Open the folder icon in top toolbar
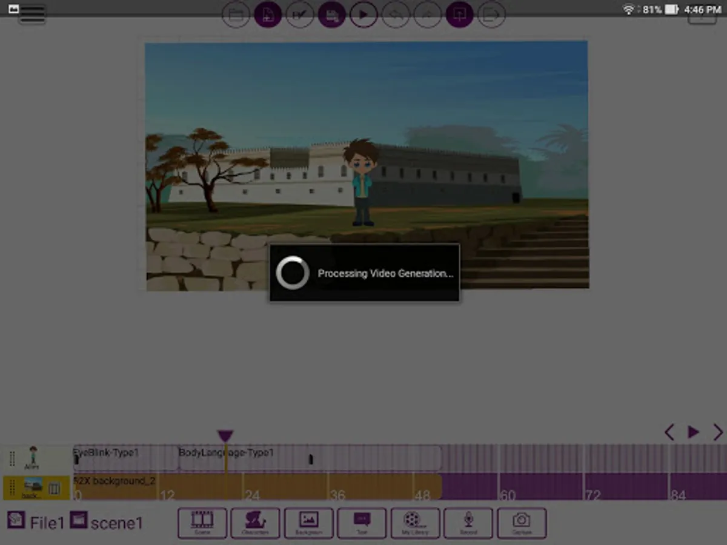 [x=236, y=15]
